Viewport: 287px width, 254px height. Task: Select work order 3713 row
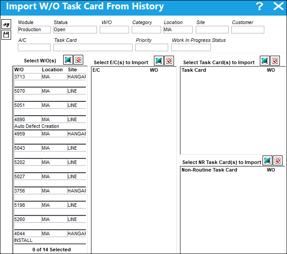tap(50, 77)
